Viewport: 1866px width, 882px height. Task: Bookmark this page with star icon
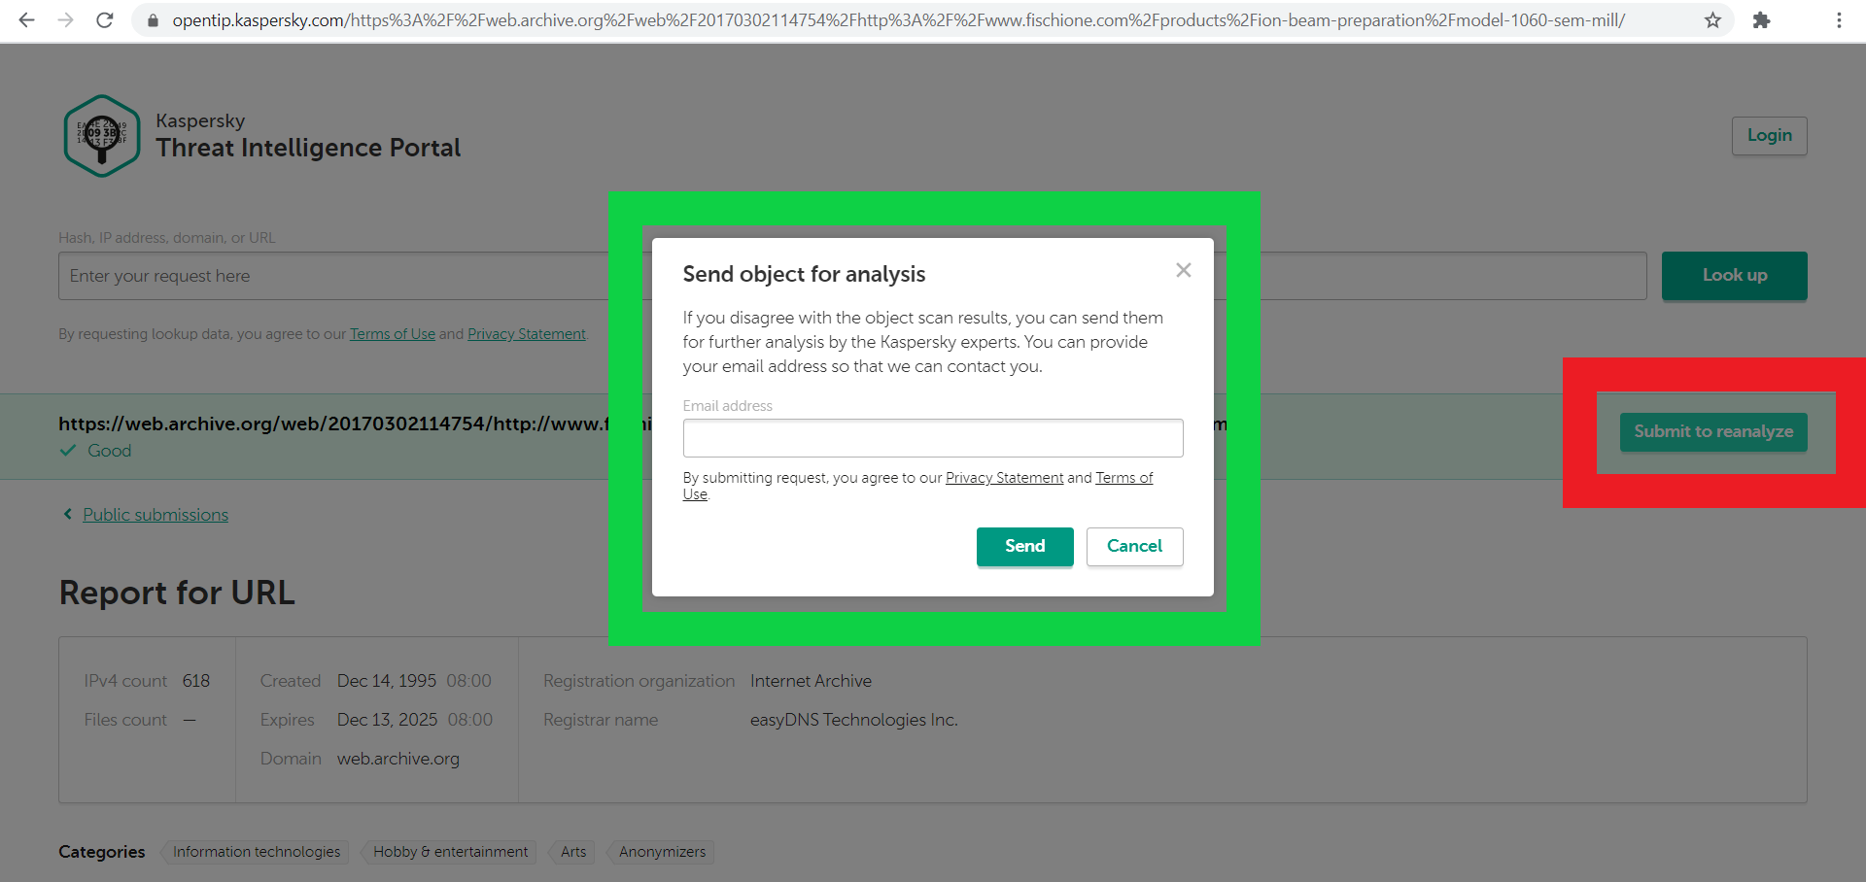pyautogui.click(x=1712, y=20)
